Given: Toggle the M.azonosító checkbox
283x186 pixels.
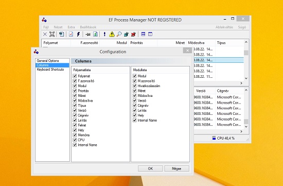Looking at the screenshot, I should pyautogui.click(x=134, y=81).
